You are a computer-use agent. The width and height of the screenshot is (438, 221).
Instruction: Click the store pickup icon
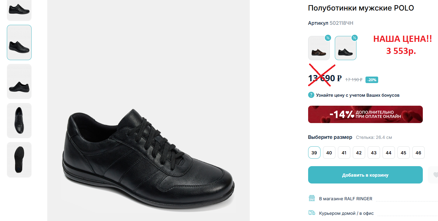pyautogui.click(x=312, y=198)
